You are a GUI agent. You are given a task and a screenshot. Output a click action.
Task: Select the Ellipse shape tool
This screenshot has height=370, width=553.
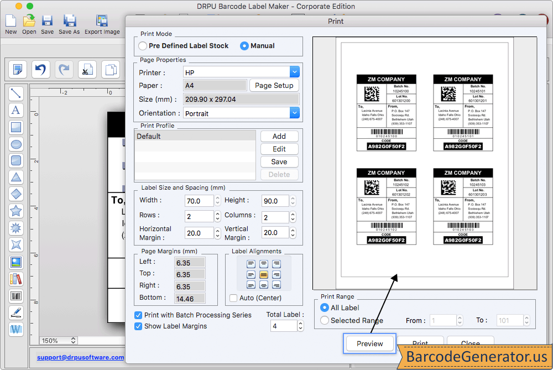[16, 144]
